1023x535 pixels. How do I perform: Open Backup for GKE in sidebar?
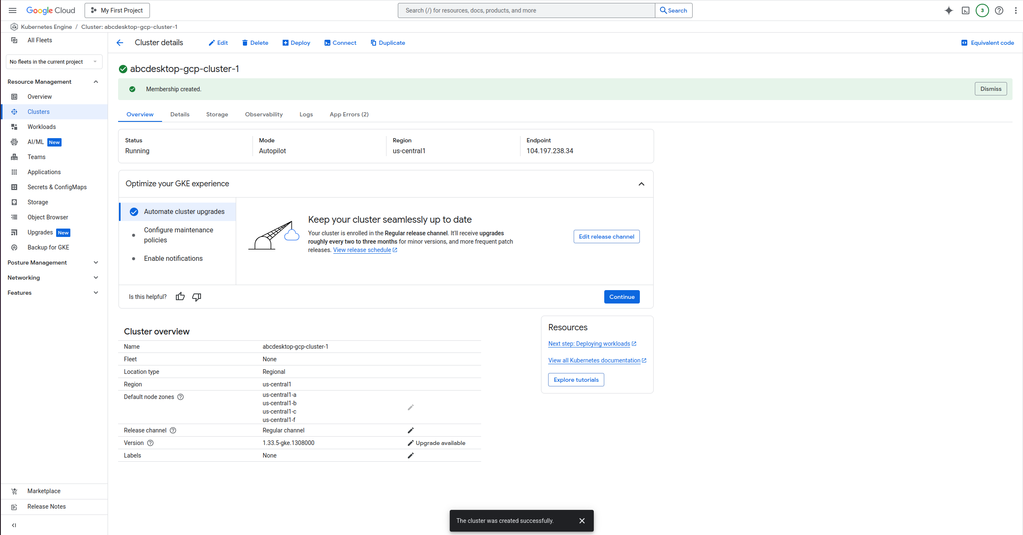(x=54, y=247)
